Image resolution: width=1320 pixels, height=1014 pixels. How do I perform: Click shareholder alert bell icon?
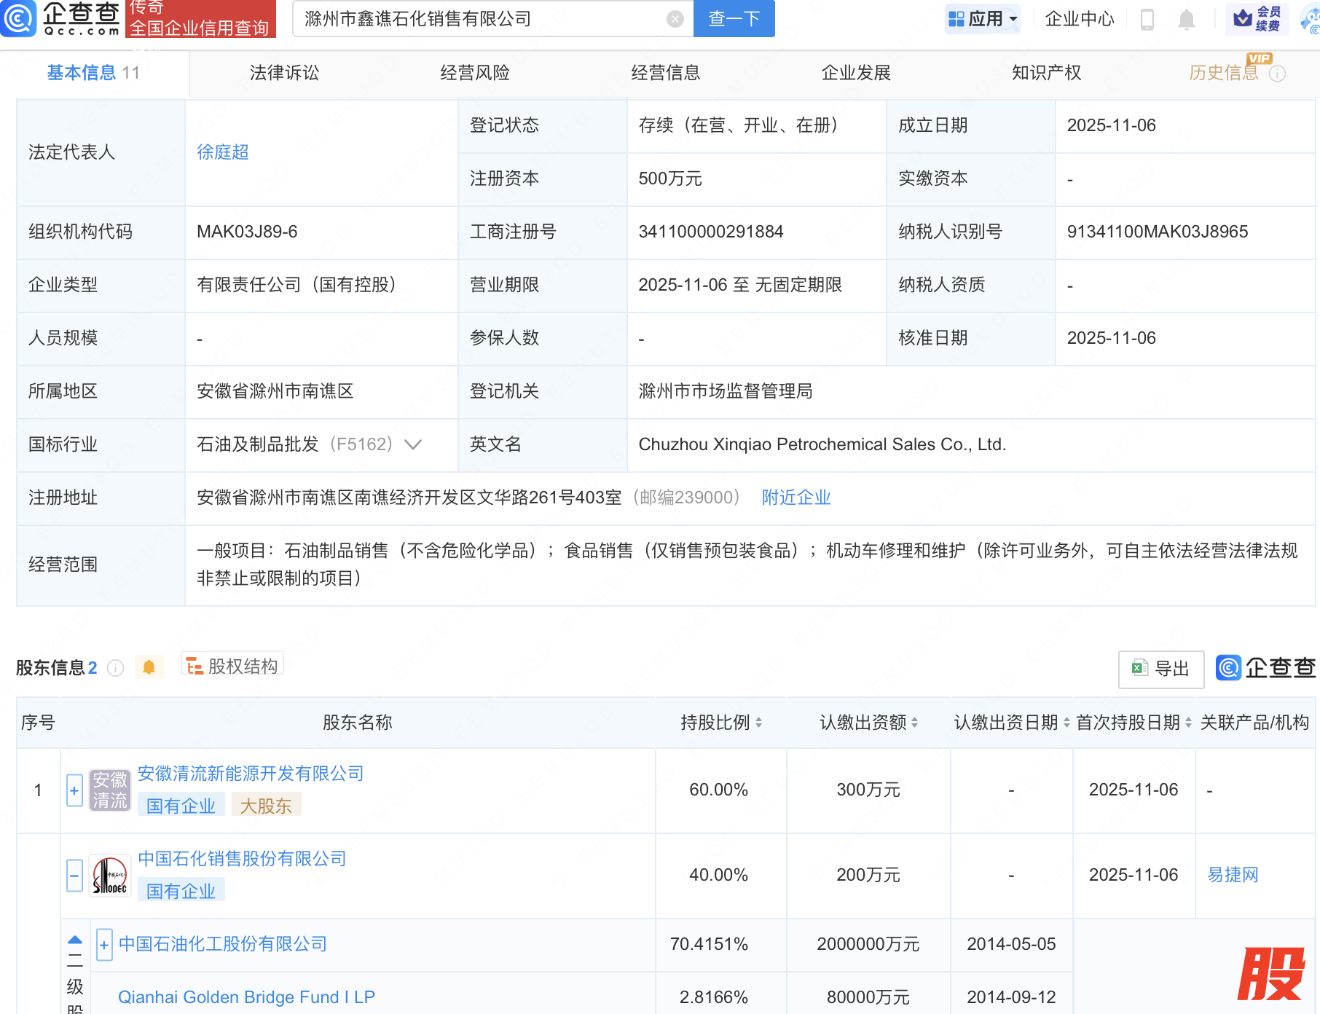149,667
